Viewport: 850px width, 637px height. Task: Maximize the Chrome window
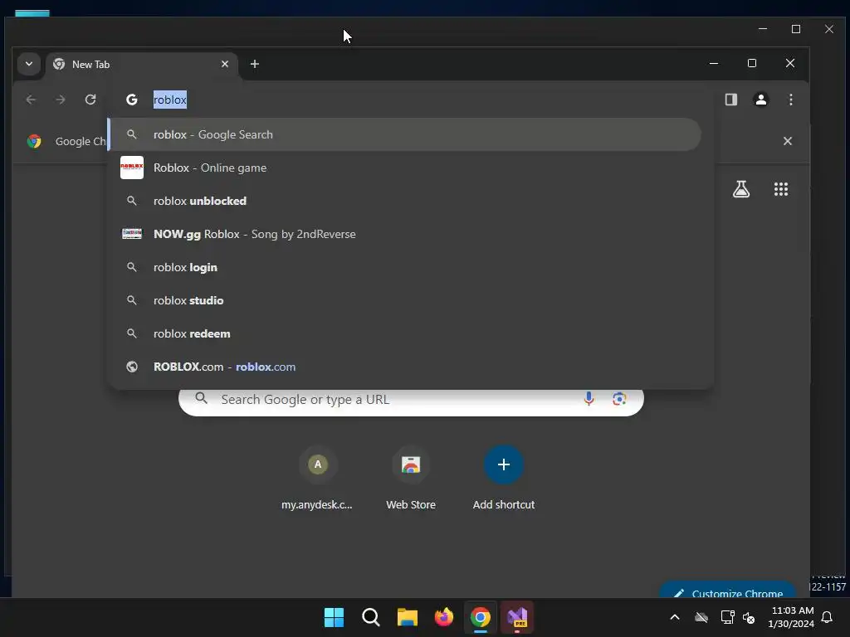(x=752, y=63)
